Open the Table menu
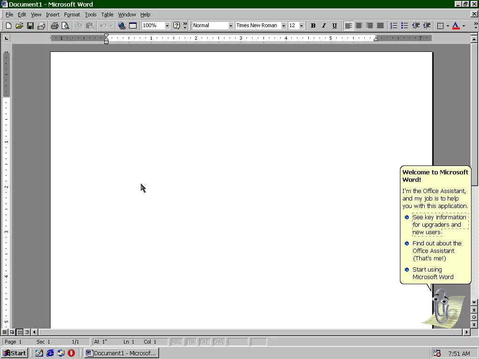Viewport: 479px width, 359px height. tap(107, 14)
